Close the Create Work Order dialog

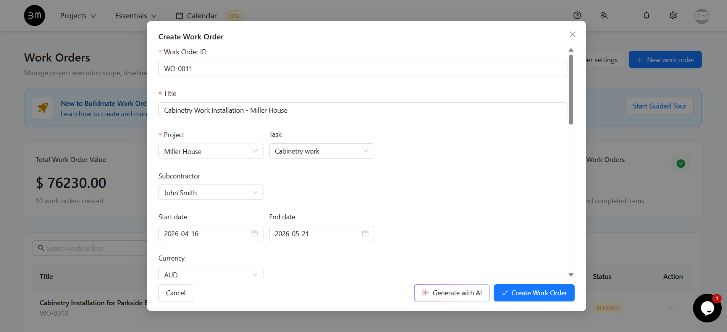pyautogui.click(x=573, y=34)
